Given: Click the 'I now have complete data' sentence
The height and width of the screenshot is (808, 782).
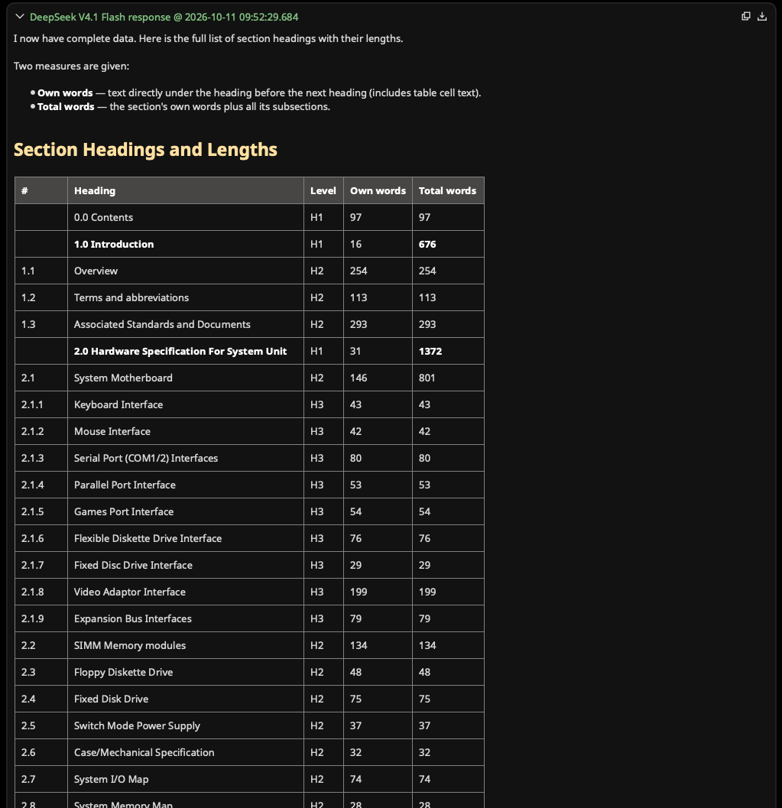Looking at the screenshot, I should click(208, 39).
